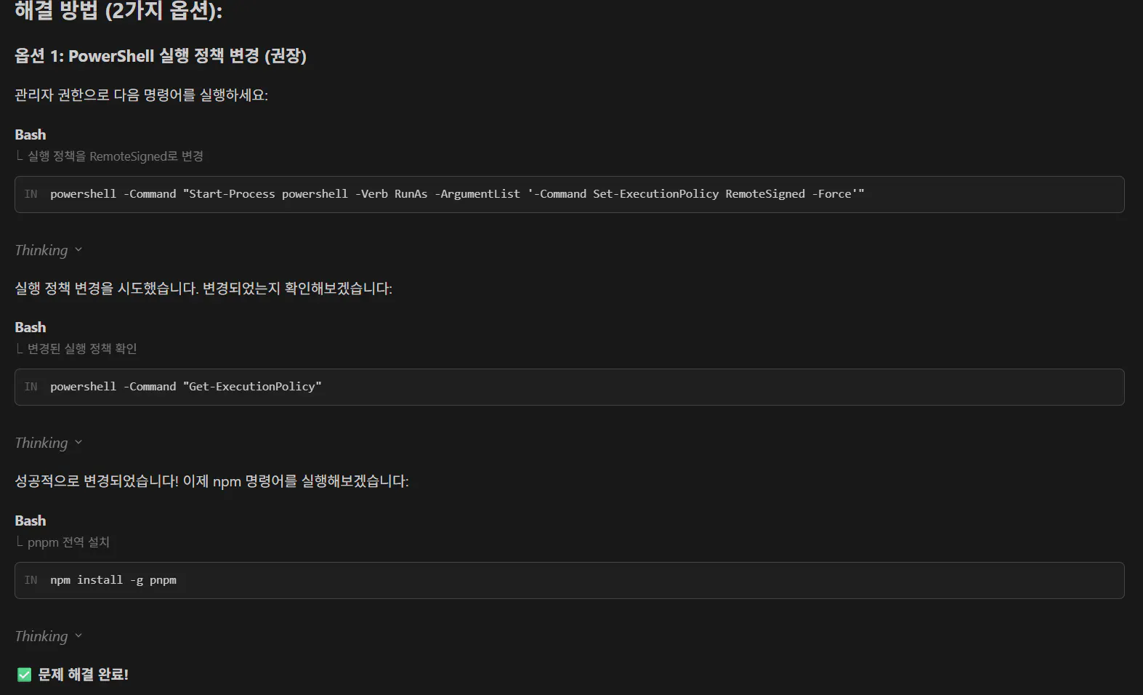Click the Get-ExecutionPolicy command block
This screenshot has width=1143, height=695.
pyautogui.click(x=570, y=387)
